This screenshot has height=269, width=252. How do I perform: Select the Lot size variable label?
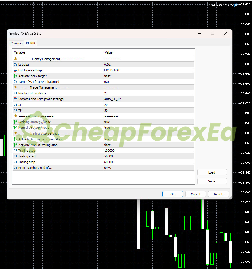click(x=23, y=65)
